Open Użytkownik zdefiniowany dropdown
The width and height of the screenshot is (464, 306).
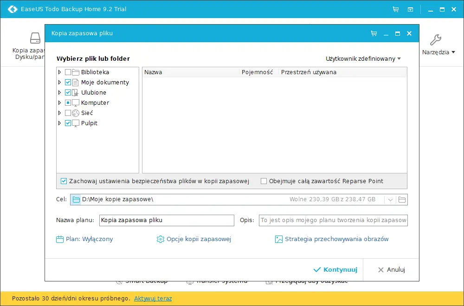[363, 59]
